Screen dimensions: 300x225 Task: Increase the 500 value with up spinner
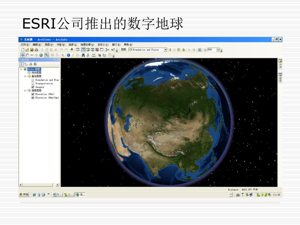click(218, 49)
